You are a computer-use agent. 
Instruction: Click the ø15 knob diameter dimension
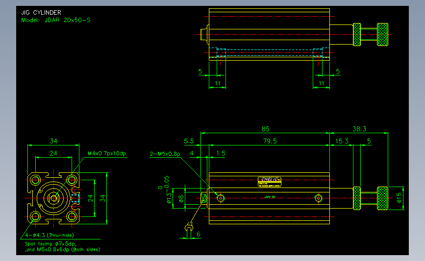click(x=399, y=198)
